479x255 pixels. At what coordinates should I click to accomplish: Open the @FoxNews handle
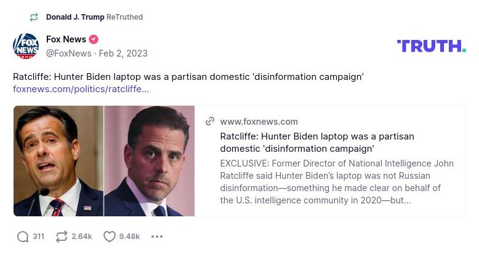(x=68, y=53)
